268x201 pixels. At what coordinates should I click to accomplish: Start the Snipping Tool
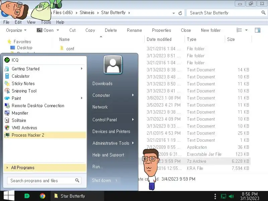[x=45, y=91]
